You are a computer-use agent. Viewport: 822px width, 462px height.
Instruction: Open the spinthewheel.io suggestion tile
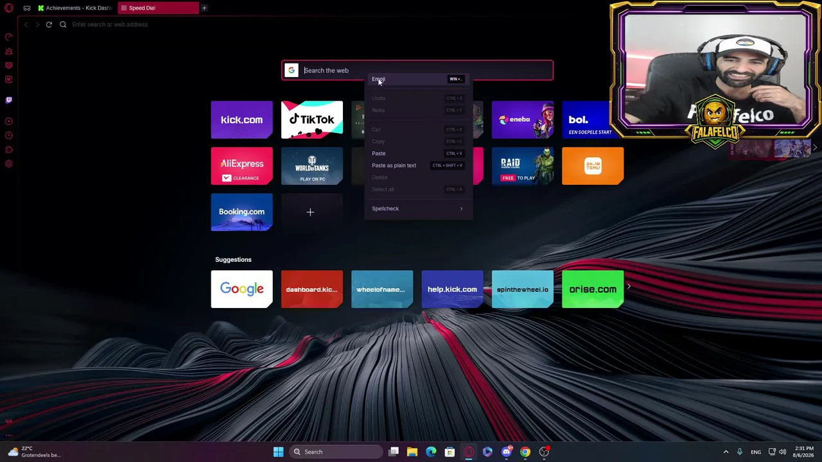point(523,289)
